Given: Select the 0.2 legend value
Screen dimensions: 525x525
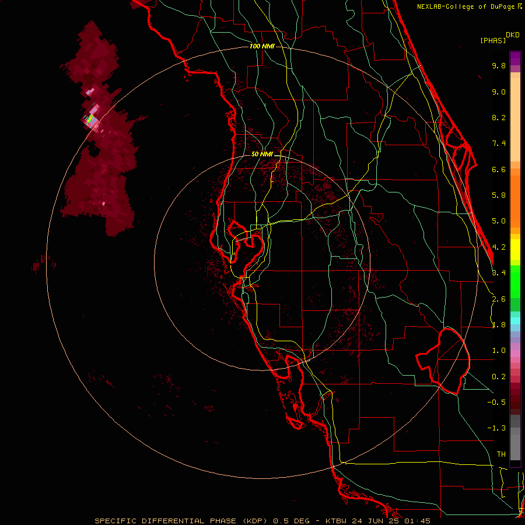Looking at the screenshot, I should coord(499,377).
